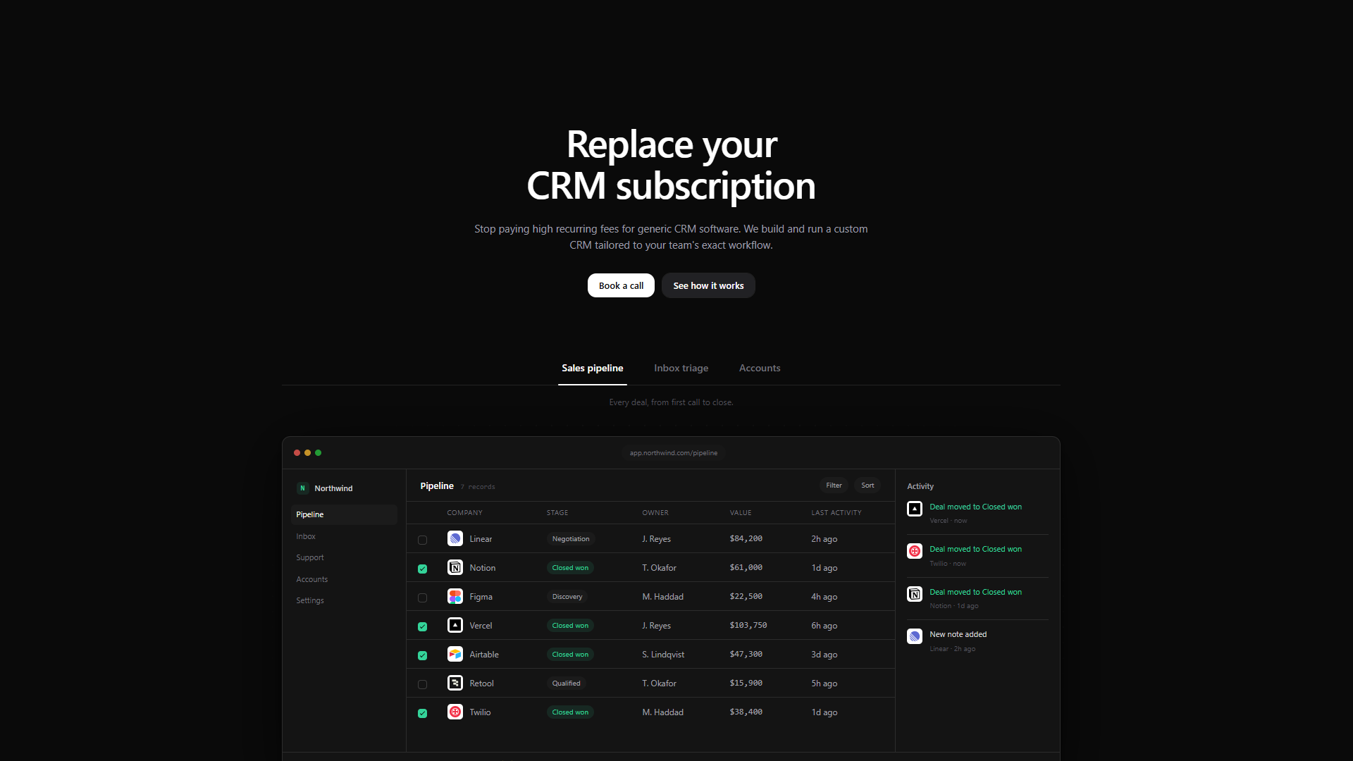Viewport: 1353px width, 761px height.
Task: Click the See how it works button
Action: pyautogui.click(x=708, y=285)
